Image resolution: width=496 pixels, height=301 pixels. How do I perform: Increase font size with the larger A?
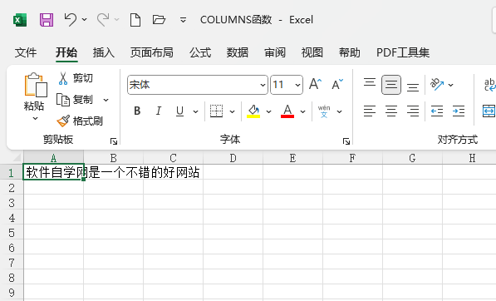click(x=315, y=84)
